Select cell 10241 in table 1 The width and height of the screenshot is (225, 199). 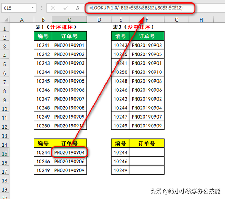43,45
